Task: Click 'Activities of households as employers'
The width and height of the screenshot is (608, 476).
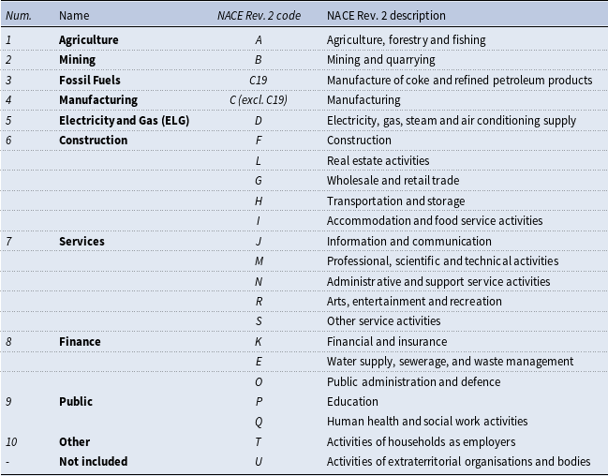Action: [421, 442]
